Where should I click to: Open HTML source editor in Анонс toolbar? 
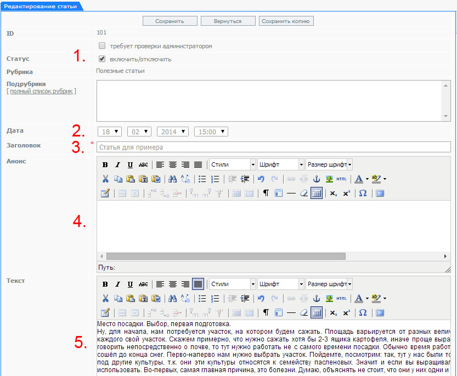(x=341, y=179)
